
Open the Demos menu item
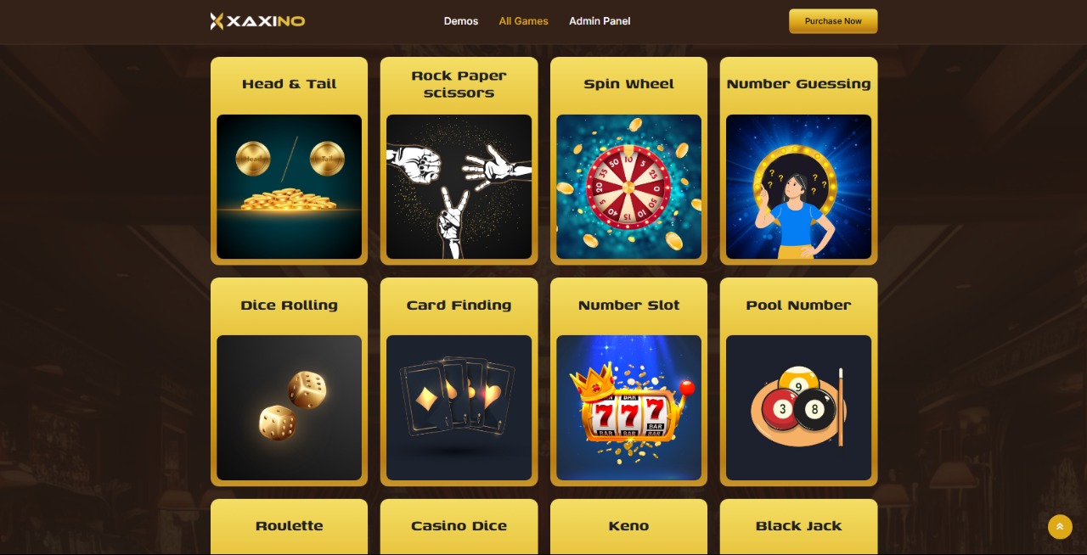coord(461,21)
